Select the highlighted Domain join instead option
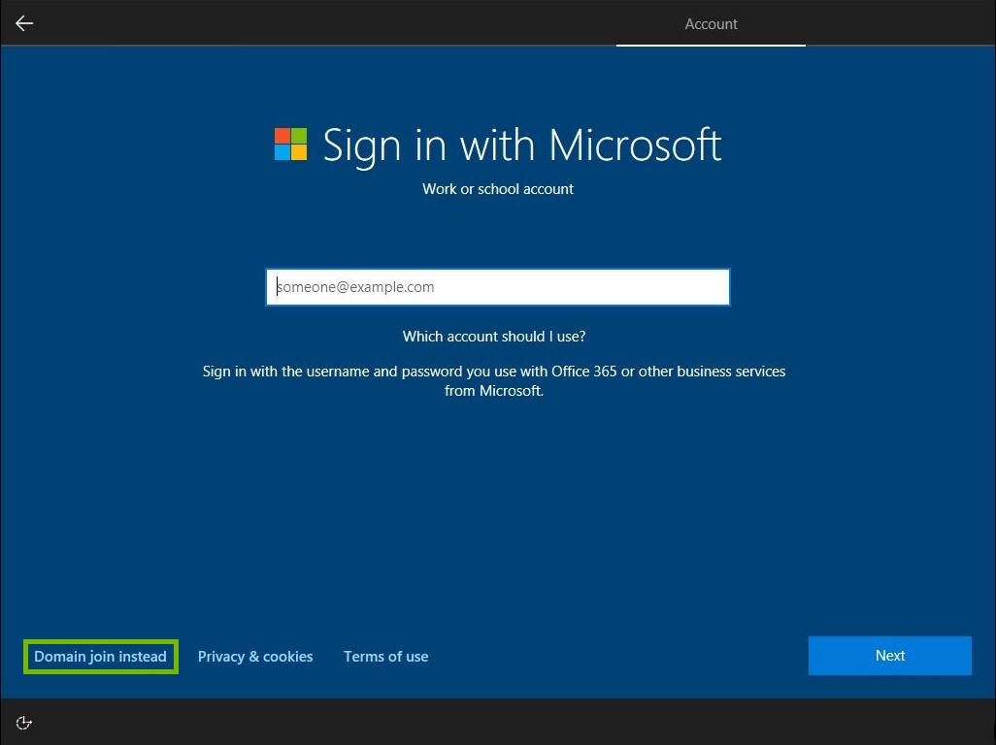This screenshot has height=745, width=996. pos(100,657)
